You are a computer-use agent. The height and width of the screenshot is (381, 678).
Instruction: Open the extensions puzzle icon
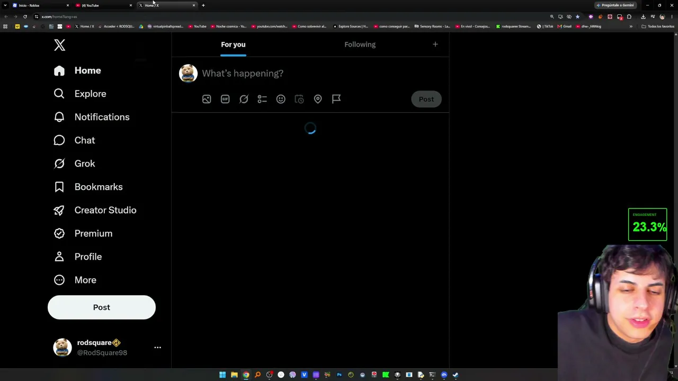(x=629, y=17)
